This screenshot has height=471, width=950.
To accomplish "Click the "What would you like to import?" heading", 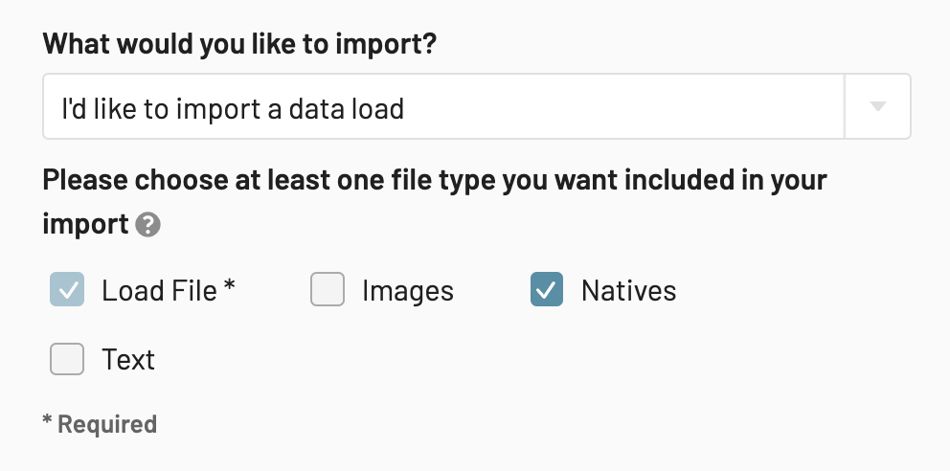I will coord(239,44).
